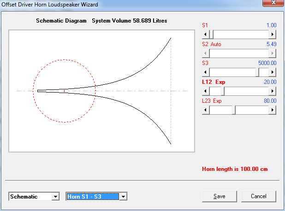Click the L23 Exp slider track right of thumb

(252, 110)
